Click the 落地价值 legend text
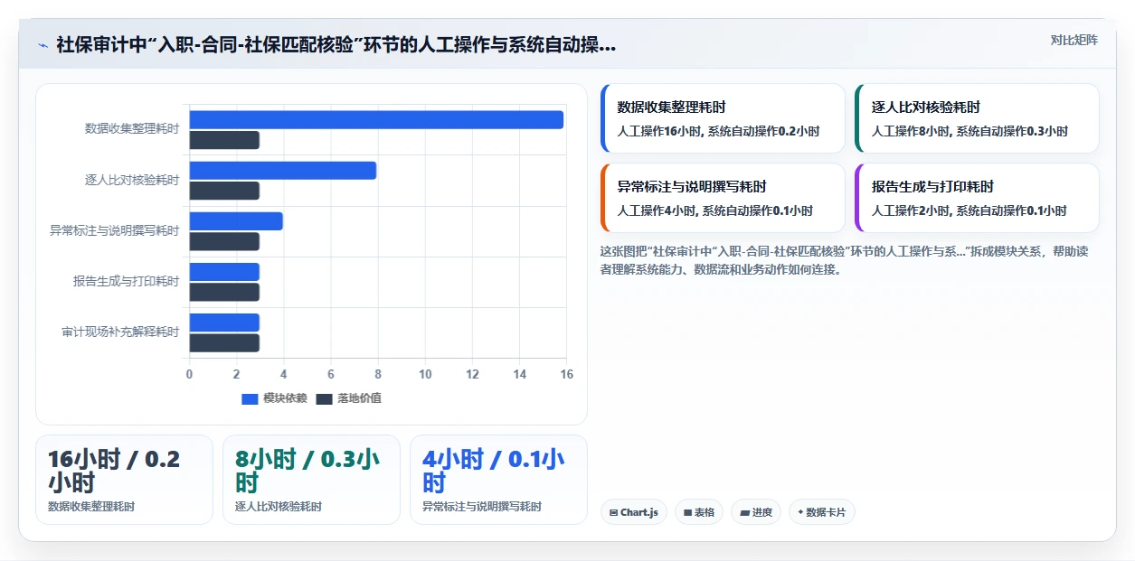The height and width of the screenshot is (561, 1135). (360, 398)
